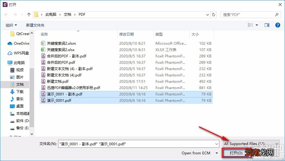Screen dimensions: 285x161
Task: Select 备份 (E:) drive in sidebar
Action: (x=20, y=128)
